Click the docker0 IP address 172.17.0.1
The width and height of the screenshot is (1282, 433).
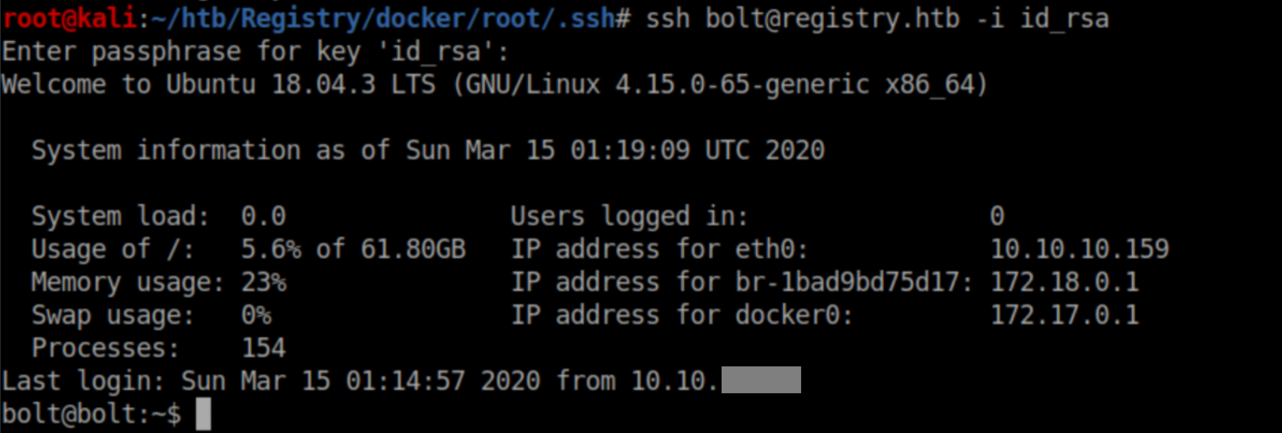pos(1064,315)
